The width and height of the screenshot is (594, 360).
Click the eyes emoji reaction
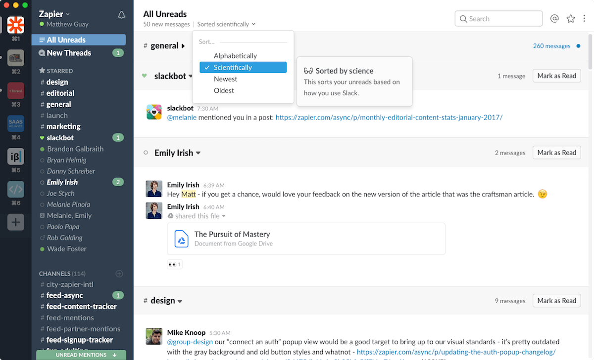click(175, 264)
